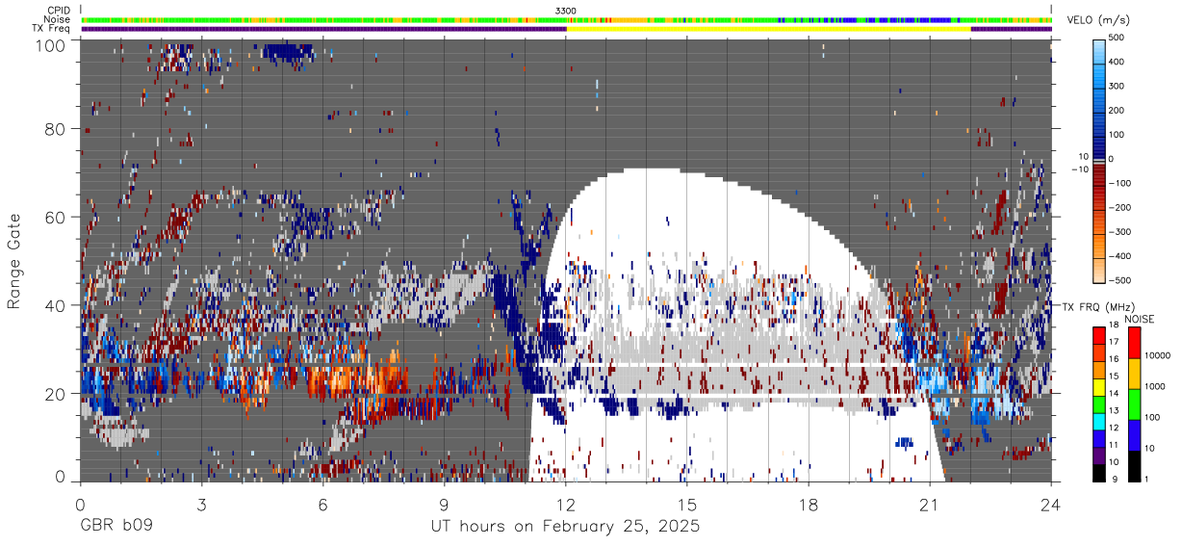Click the NOISE legend title
The image size is (1182, 546).
click(1141, 319)
